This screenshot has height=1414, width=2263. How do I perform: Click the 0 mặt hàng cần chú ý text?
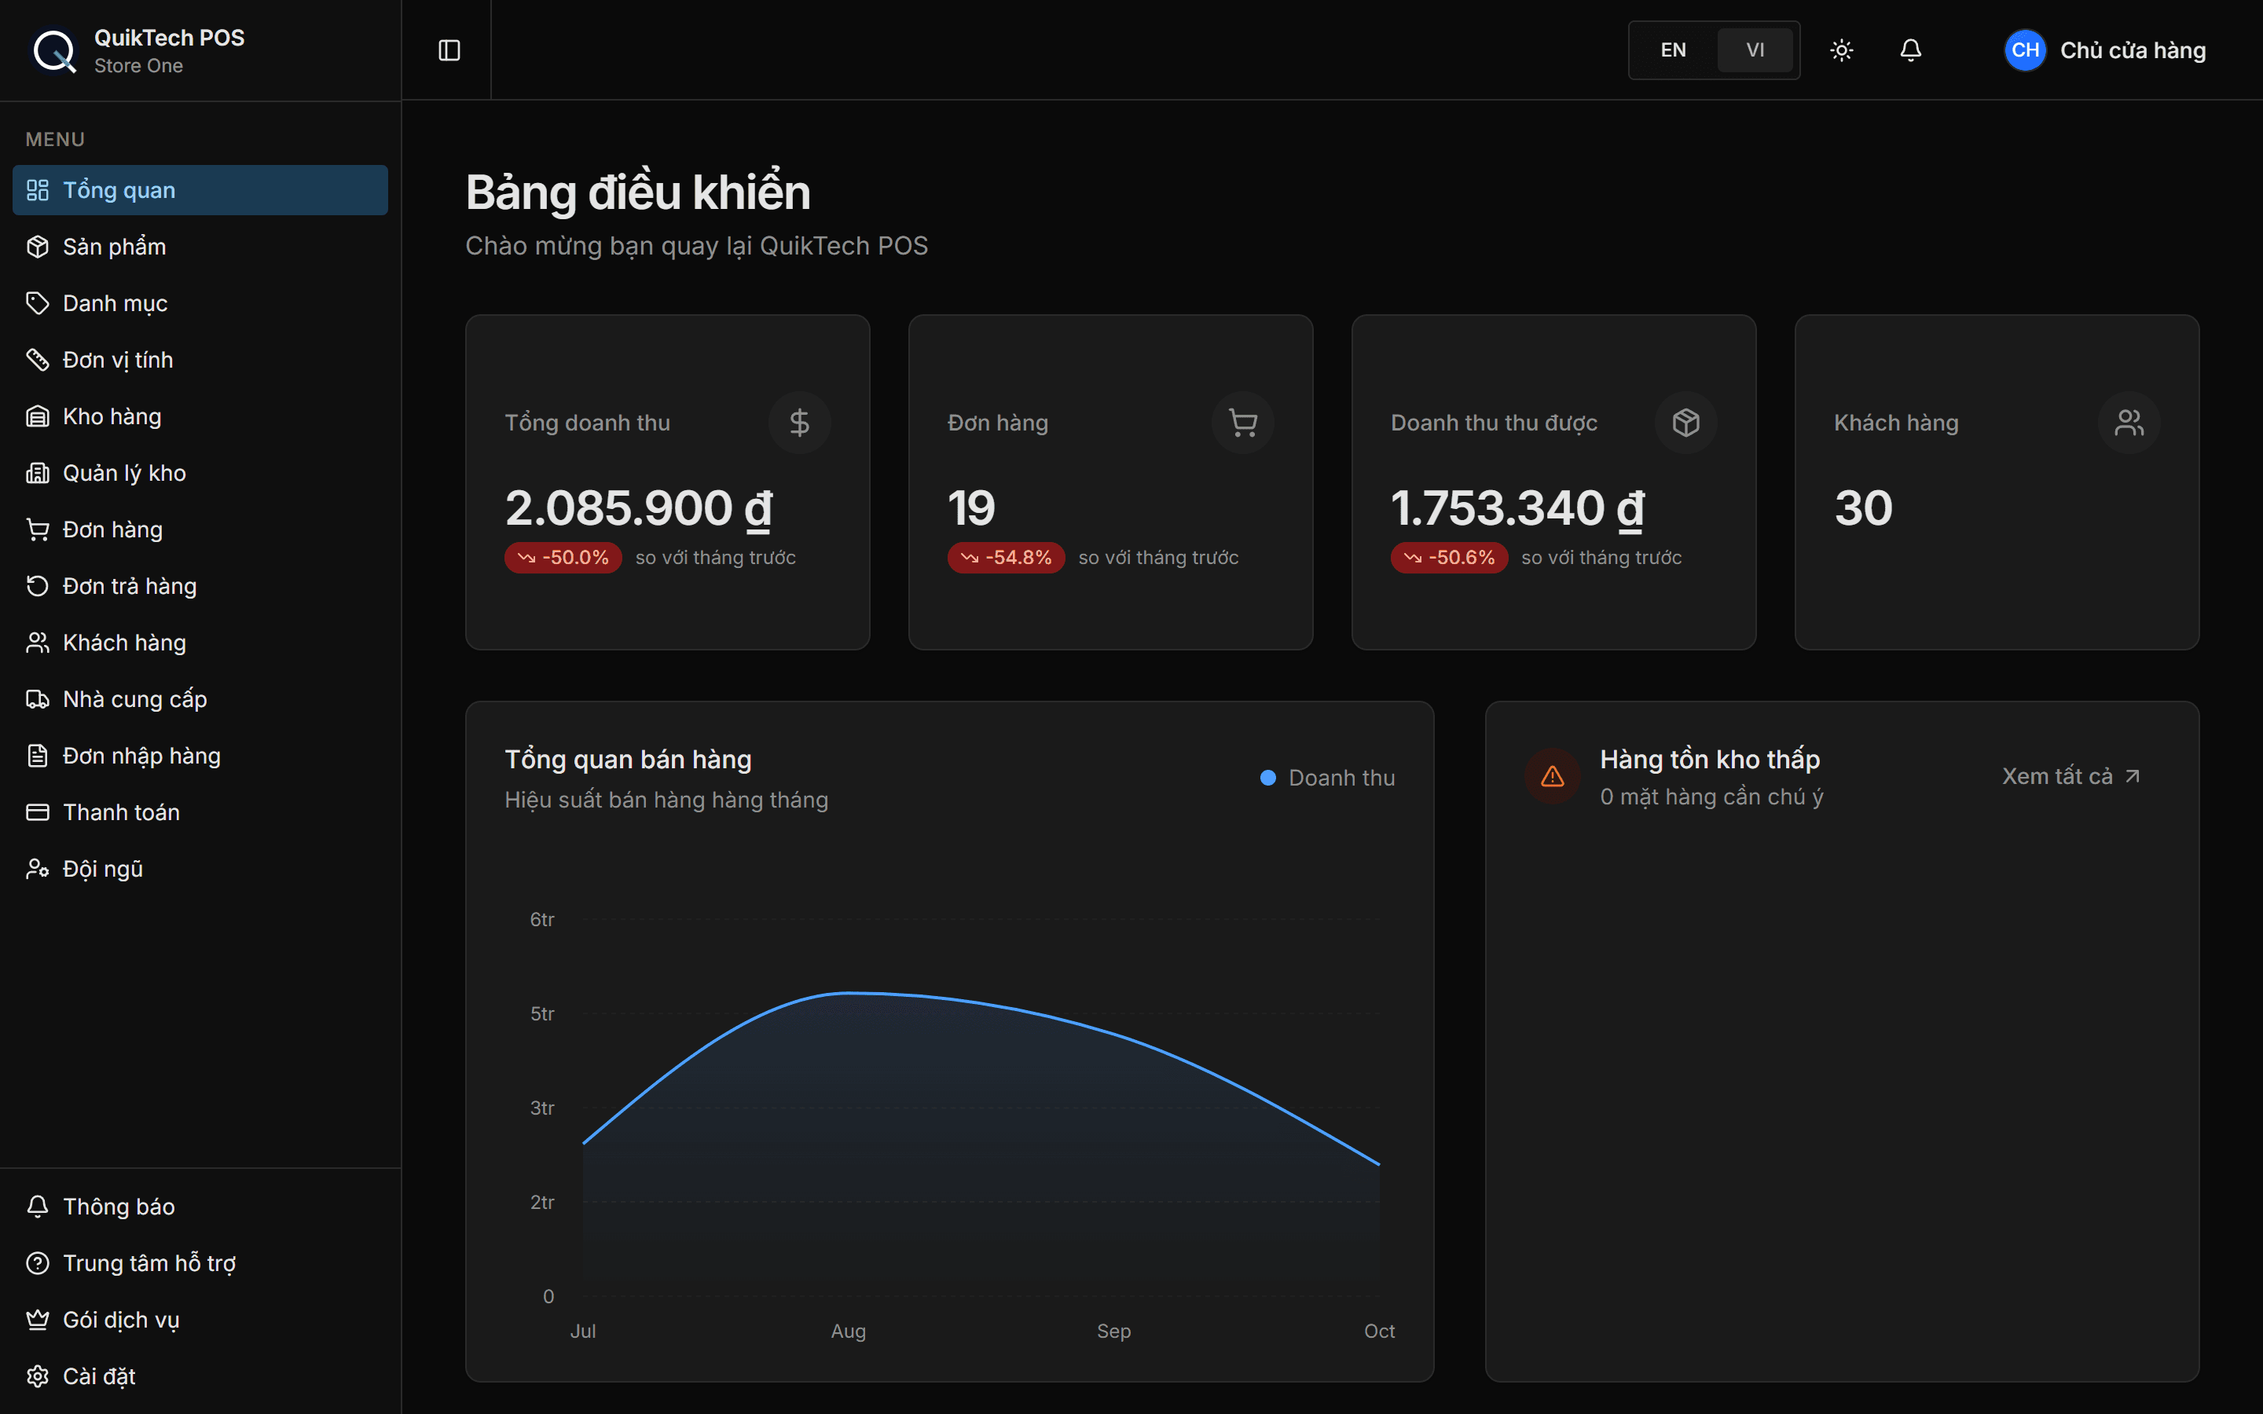(x=1711, y=797)
